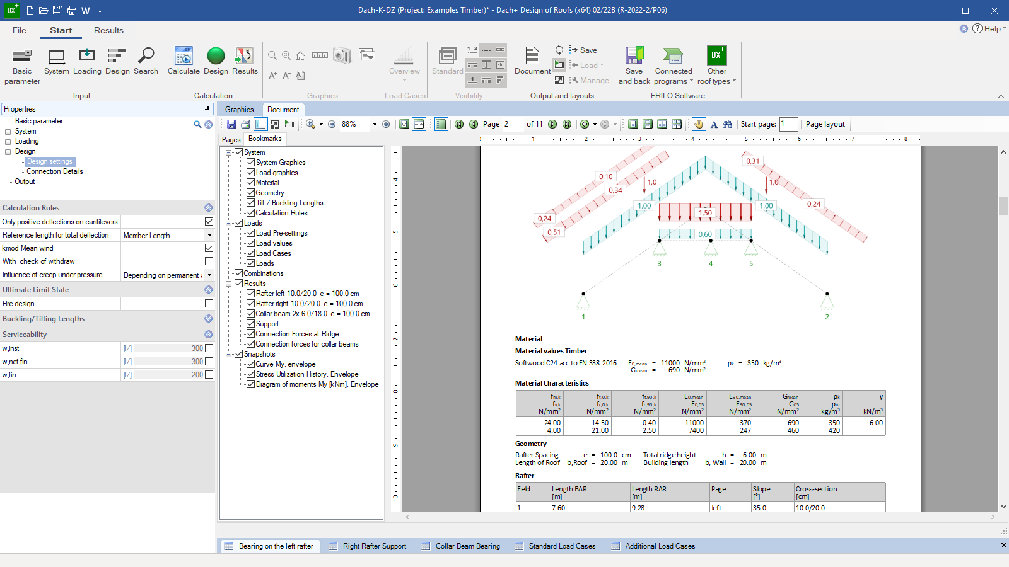Click the System ribbon icon

(57, 62)
